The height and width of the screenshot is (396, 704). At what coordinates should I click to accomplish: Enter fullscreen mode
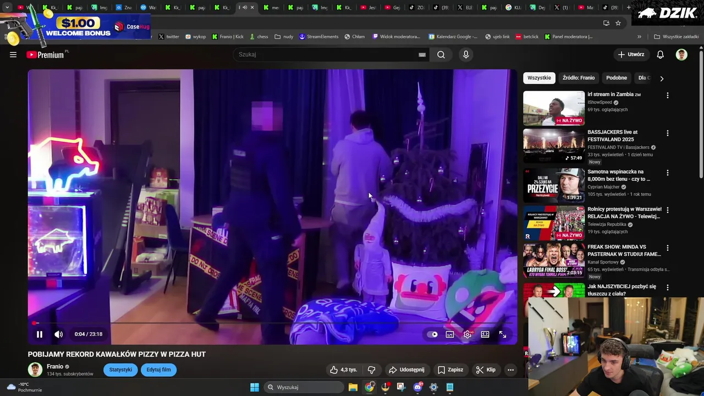503,334
